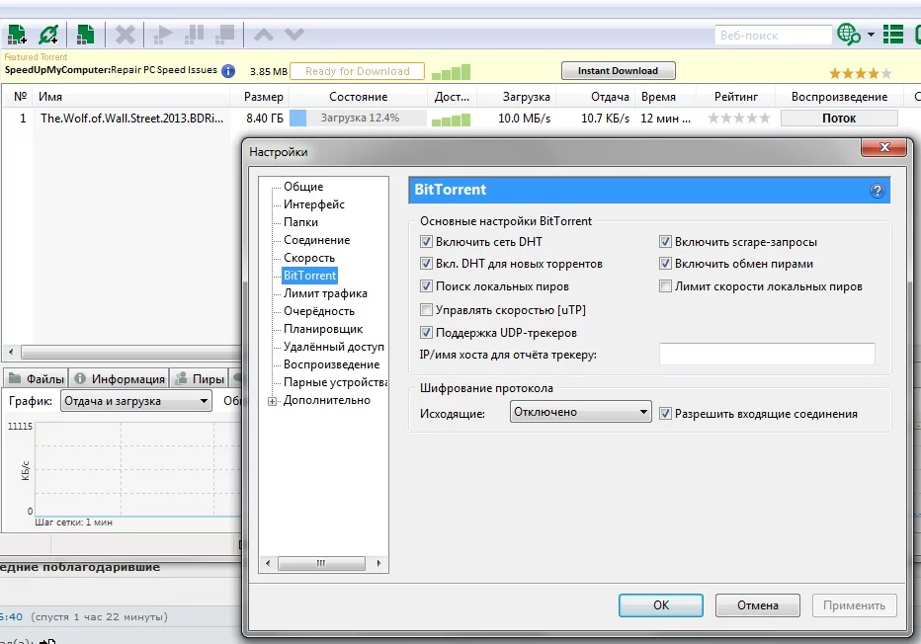Expand the 'Дополнительно' tree node
Image resolution: width=921 pixels, height=644 pixels.
pos(273,401)
